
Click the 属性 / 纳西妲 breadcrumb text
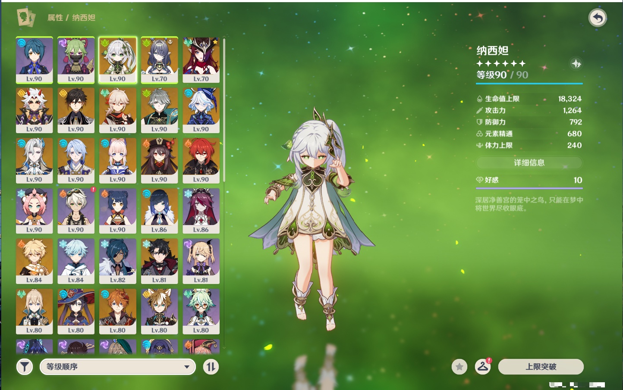point(71,18)
